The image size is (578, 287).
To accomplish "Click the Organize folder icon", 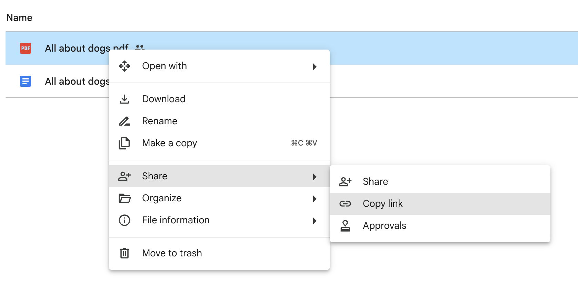I will [x=124, y=198].
